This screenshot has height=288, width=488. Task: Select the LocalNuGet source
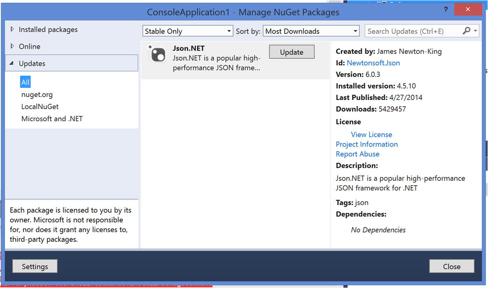click(40, 106)
